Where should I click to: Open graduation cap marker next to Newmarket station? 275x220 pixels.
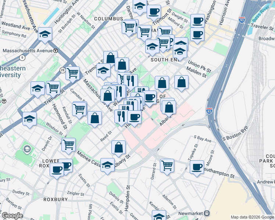coord(159,216)
